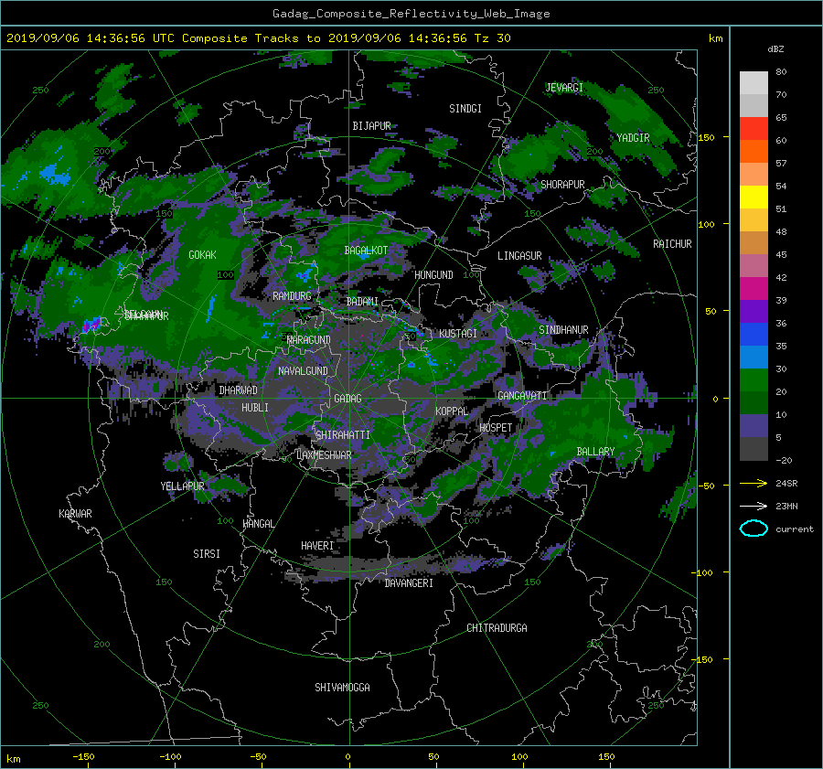Pick the light blue 30-35 dBZ swatch
The height and width of the screenshot is (769, 823).
(754, 358)
